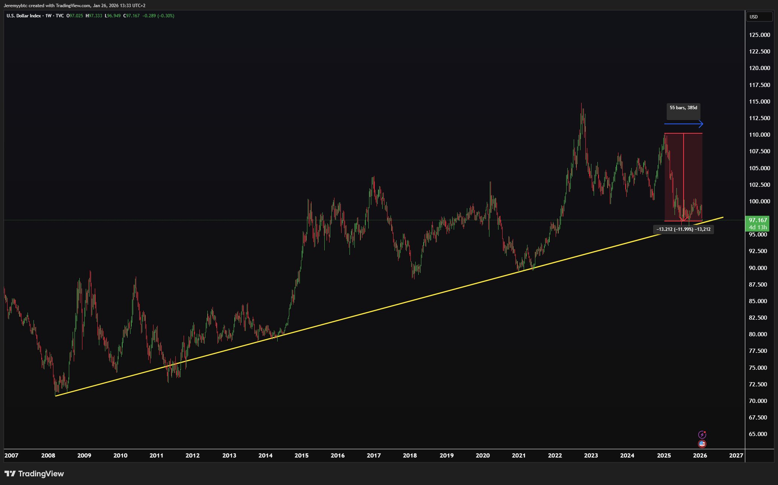Screen dimensions: 778x485
Task: Click the green 97.167 current price label
Action: [x=758, y=220]
